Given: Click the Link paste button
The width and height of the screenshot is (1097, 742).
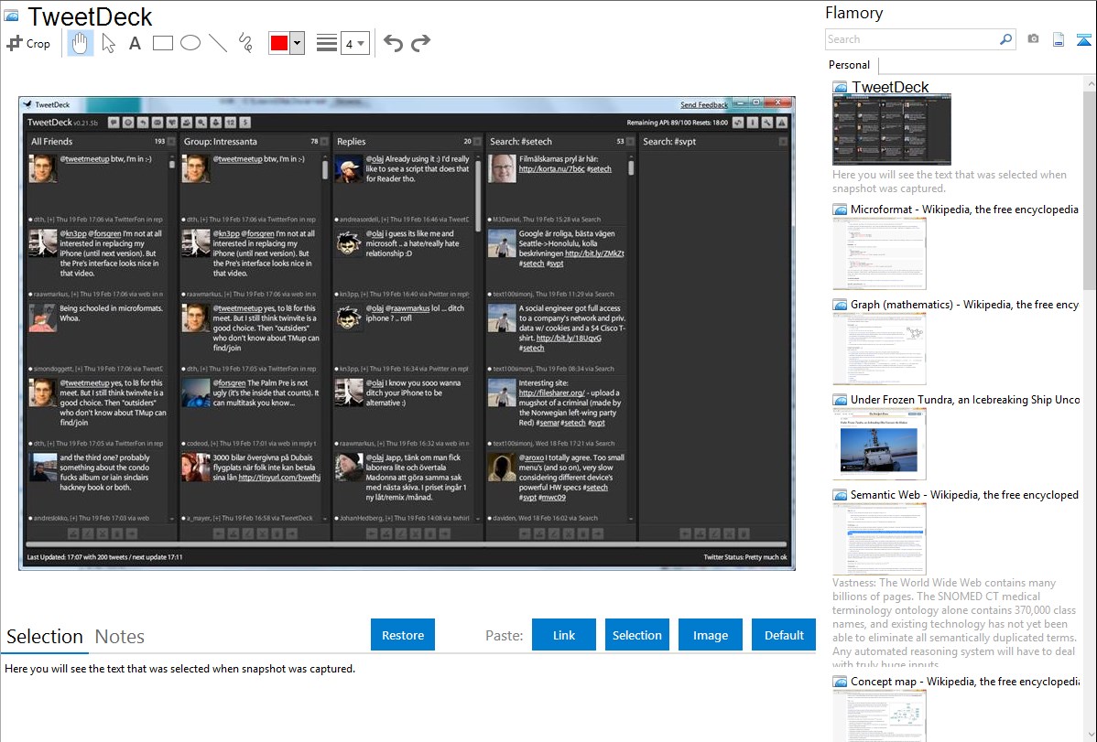Looking at the screenshot, I should click(x=564, y=635).
